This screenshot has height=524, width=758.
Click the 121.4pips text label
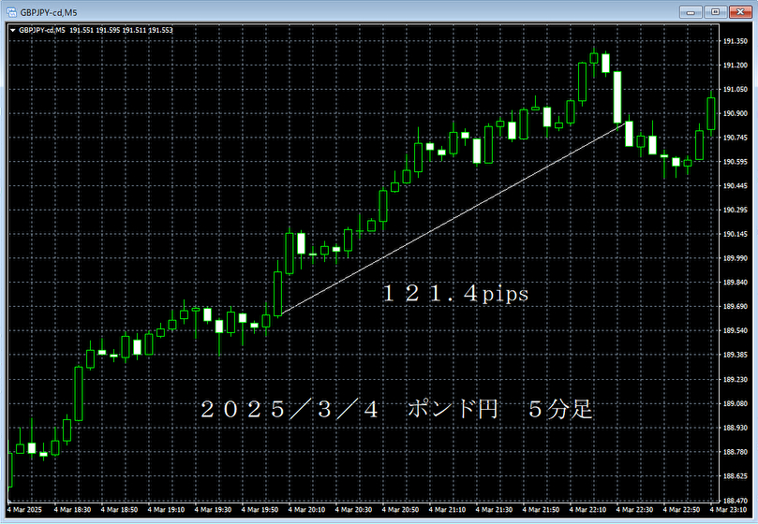pos(455,294)
